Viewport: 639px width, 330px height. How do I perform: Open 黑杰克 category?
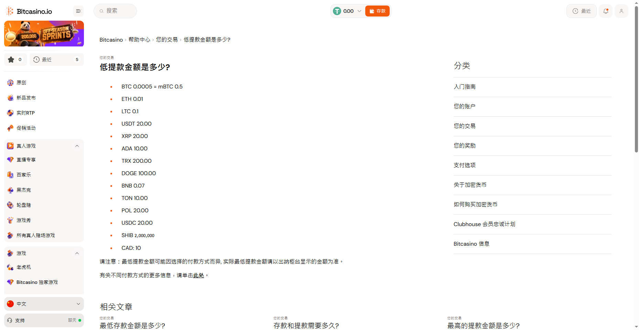[24, 190]
